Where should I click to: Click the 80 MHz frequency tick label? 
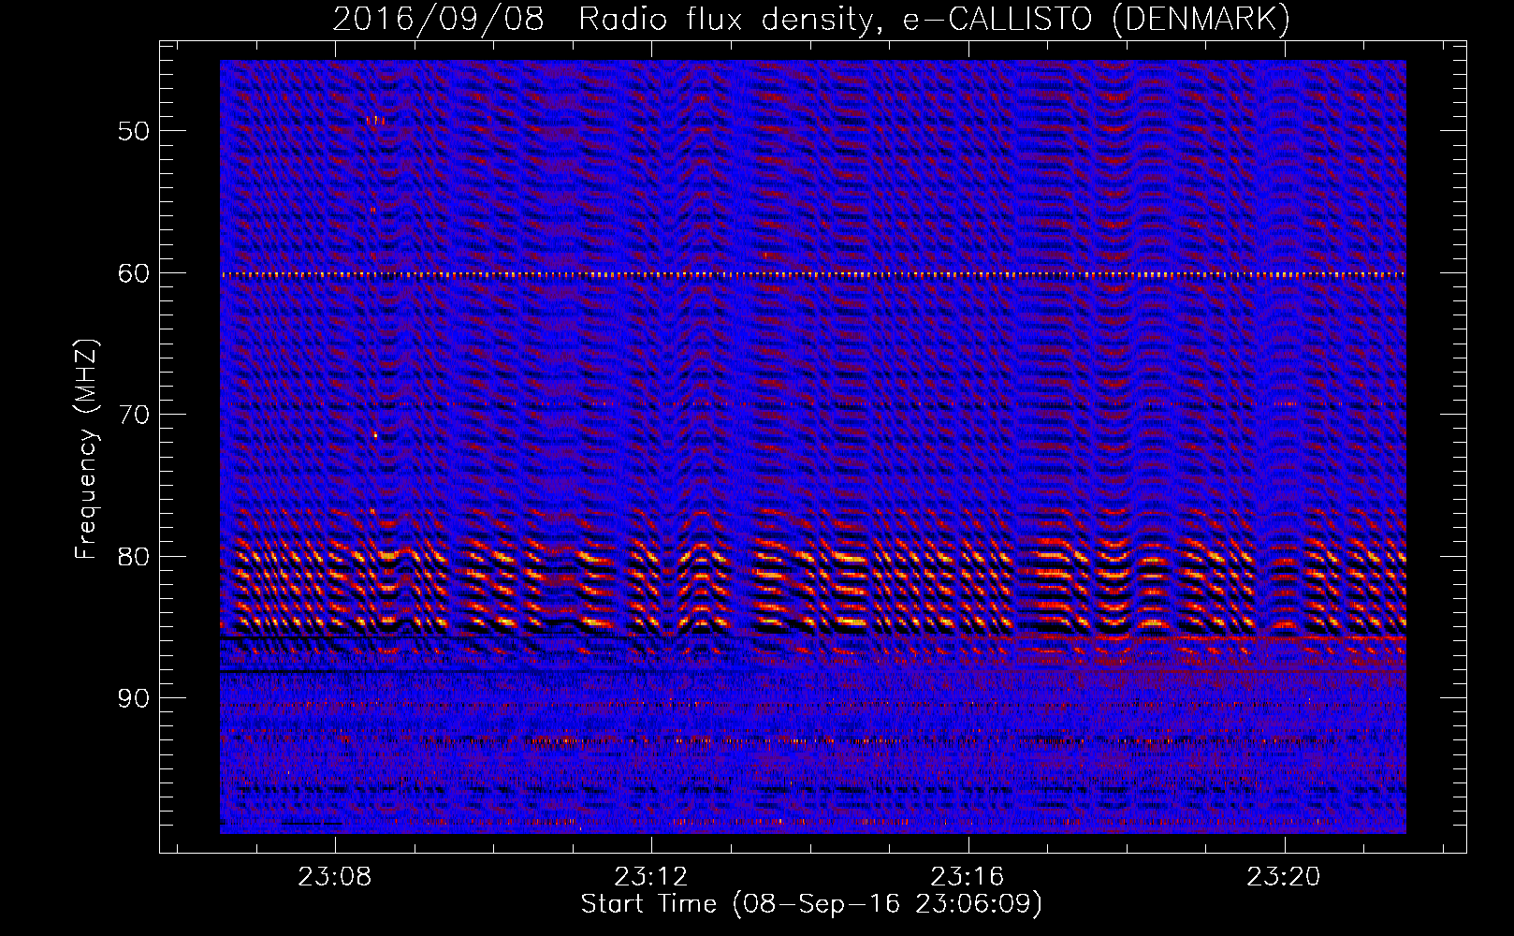(133, 557)
